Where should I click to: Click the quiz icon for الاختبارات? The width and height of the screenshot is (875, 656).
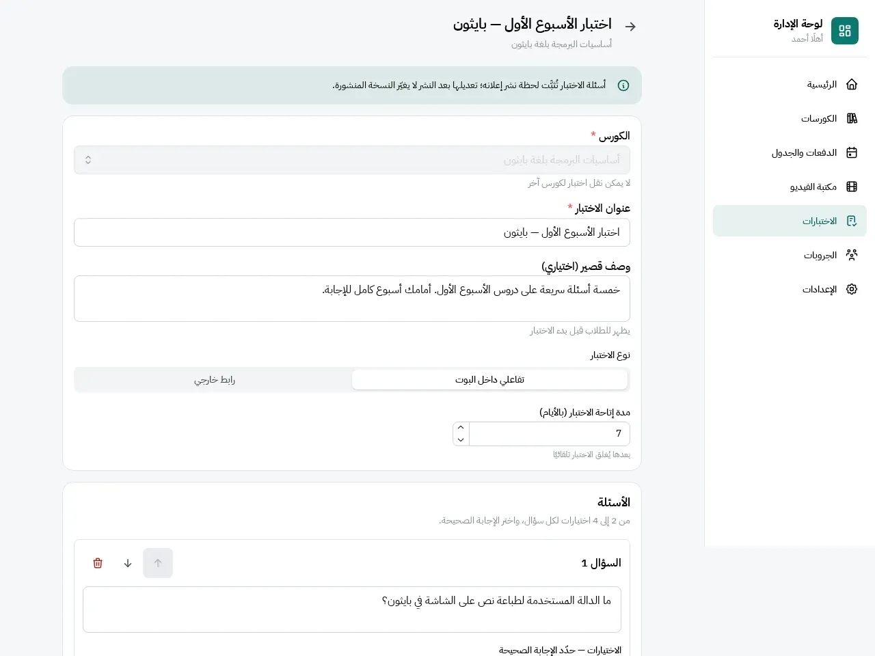pos(852,221)
